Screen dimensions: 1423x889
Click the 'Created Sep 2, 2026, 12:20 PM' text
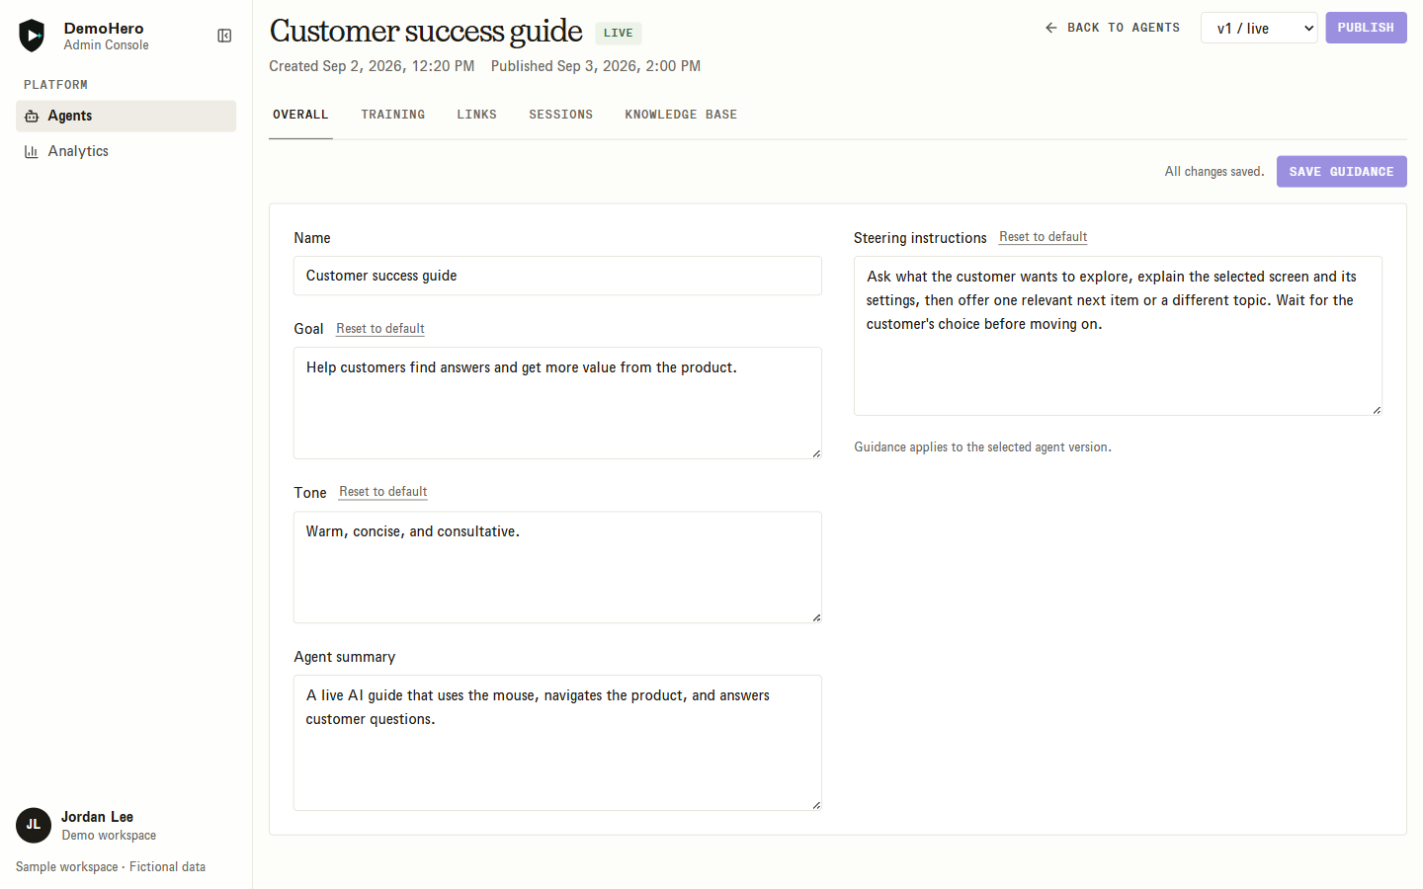click(372, 66)
